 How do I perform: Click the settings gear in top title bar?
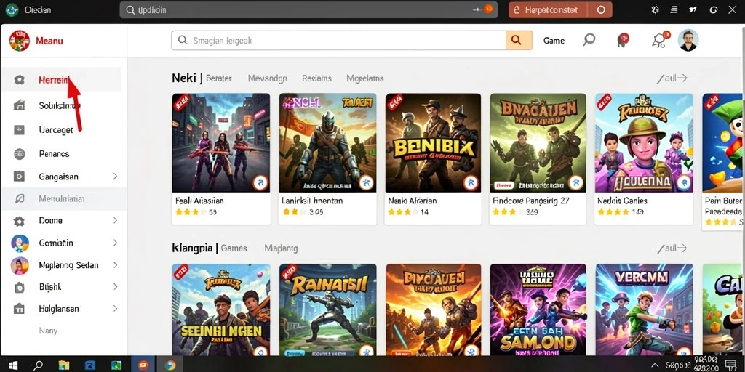[x=656, y=9]
